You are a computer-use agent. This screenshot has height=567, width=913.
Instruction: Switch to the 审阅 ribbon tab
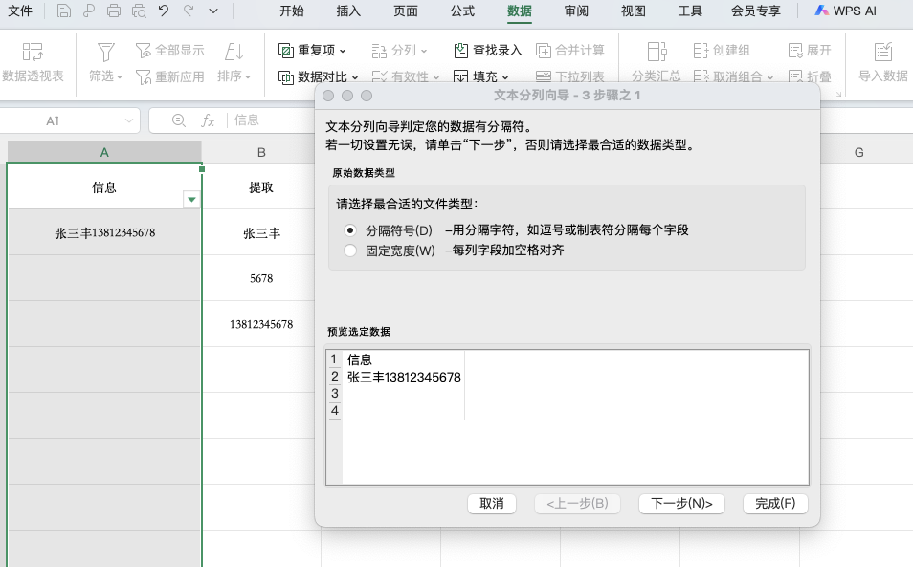point(575,11)
